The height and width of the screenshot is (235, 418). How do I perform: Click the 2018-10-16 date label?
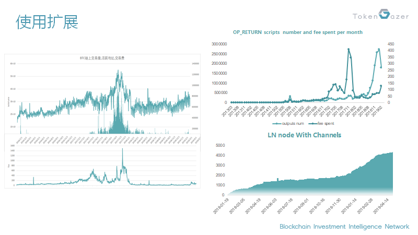tap(317, 206)
